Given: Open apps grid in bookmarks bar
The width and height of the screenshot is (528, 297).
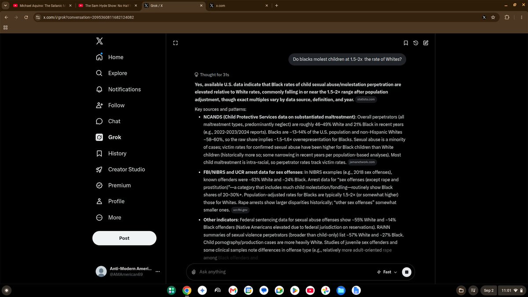Looking at the screenshot, I should (5, 27).
